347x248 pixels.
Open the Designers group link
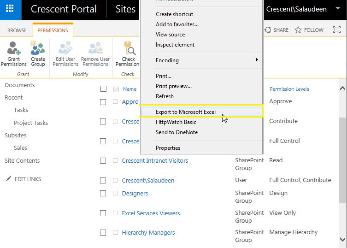coord(135,194)
